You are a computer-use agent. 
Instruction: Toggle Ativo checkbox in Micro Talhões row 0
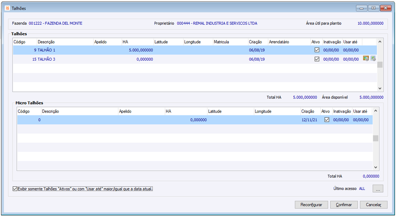tap(327, 119)
